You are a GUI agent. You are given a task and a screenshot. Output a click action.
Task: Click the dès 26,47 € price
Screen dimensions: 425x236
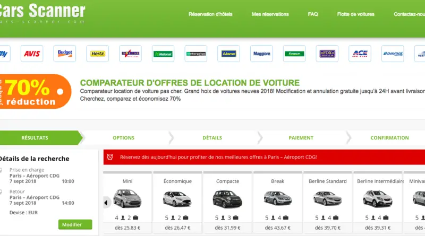(177, 228)
